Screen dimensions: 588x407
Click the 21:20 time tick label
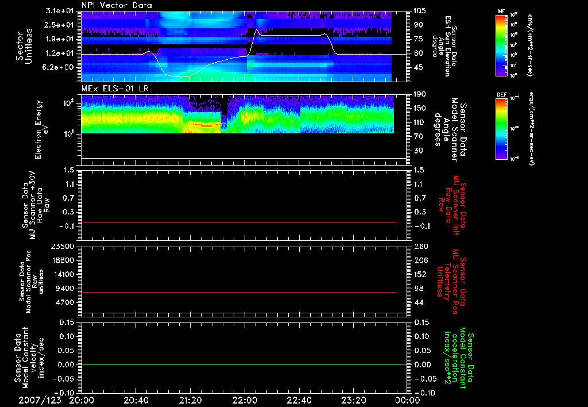(x=191, y=400)
